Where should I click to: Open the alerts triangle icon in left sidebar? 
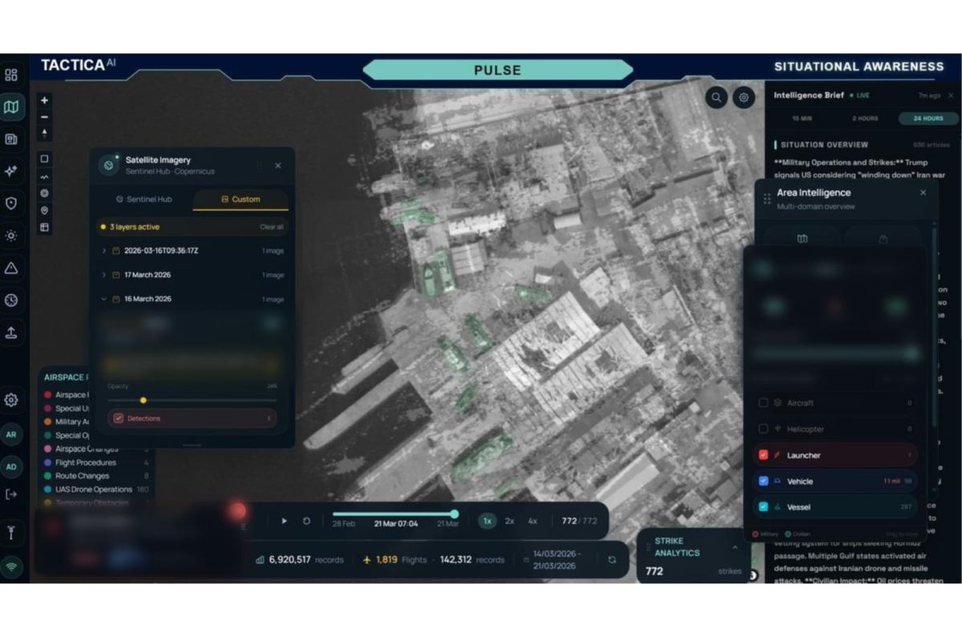(x=11, y=268)
